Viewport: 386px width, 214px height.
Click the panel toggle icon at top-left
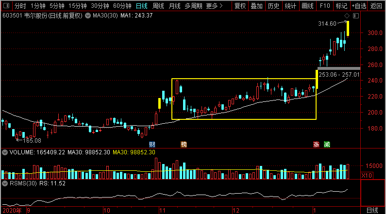click(6, 6)
